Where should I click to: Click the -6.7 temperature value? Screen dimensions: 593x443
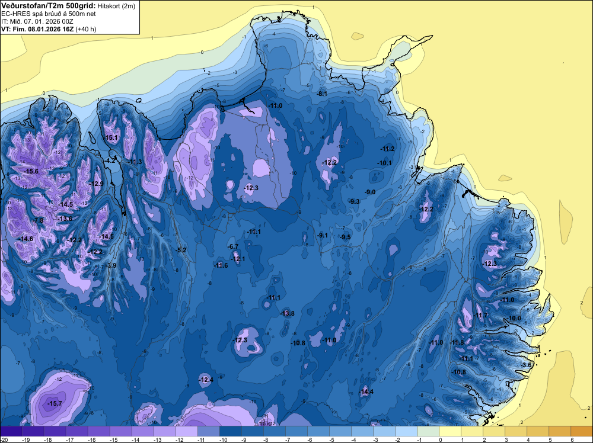coord(232,246)
